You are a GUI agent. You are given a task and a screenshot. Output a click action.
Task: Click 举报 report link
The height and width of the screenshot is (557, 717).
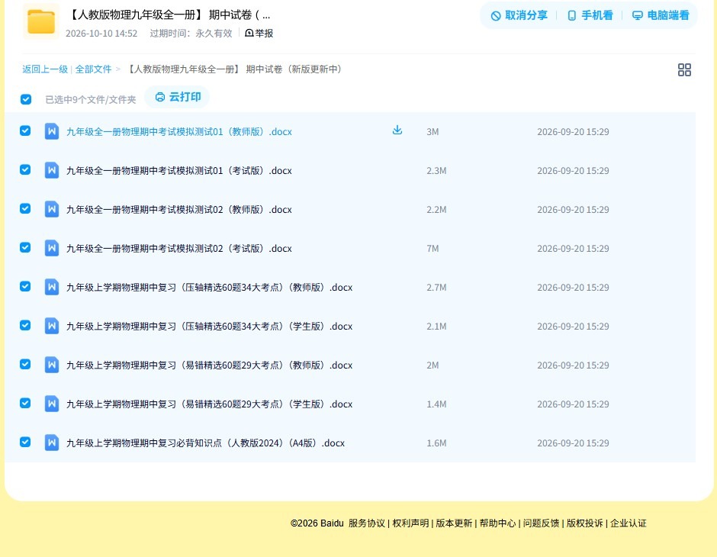[x=259, y=33]
